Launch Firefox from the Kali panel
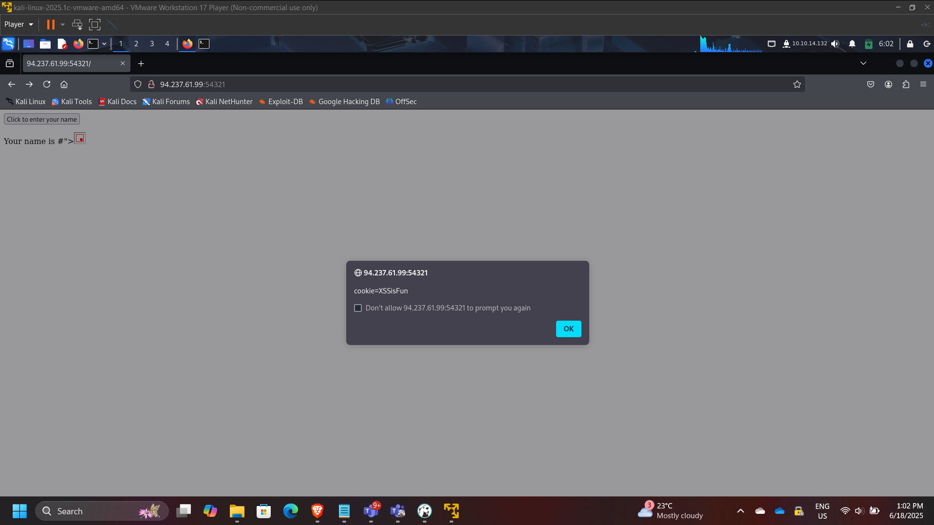The height and width of the screenshot is (525, 934). tap(78, 44)
